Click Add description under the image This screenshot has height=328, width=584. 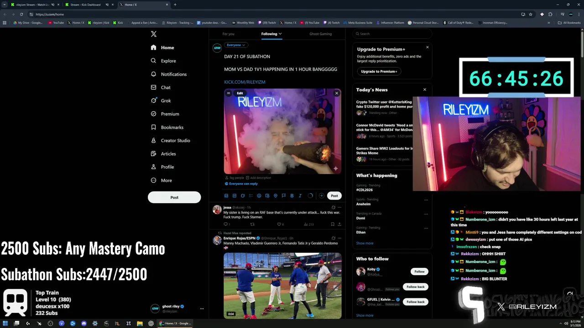258,178
